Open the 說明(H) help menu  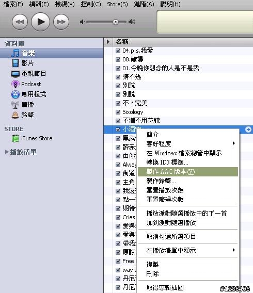(170, 4)
